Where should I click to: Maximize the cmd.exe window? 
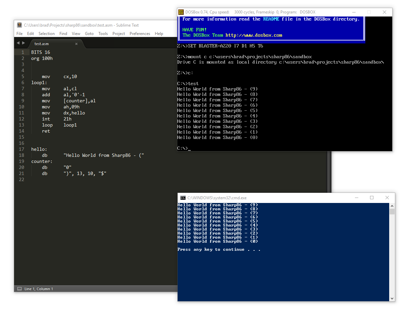[x=372, y=198]
